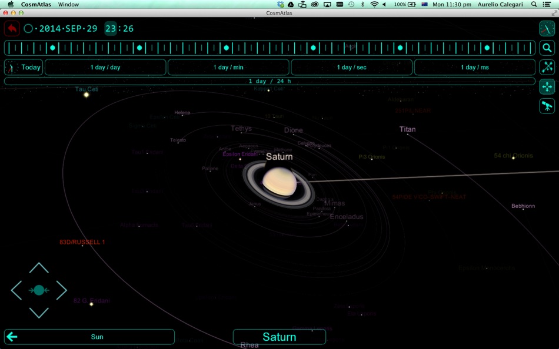Image resolution: width=559 pixels, height=349 pixels.
Task: Go back to Sun with bottom button
Action: point(89,337)
